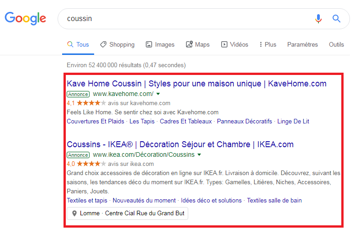Click Environ 52 400 000 résultats text
Screen dimensions: 355x229
click(126, 65)
